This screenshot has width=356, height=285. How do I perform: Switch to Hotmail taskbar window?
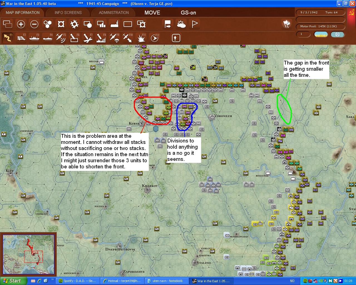(x=122, y=281)
